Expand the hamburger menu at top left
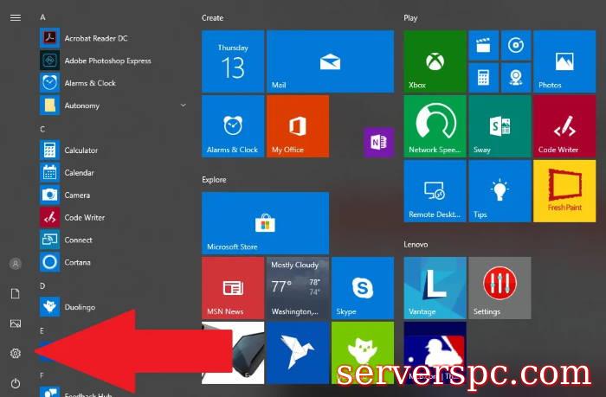Screen dimensions: 606x397 click(16, 17)
